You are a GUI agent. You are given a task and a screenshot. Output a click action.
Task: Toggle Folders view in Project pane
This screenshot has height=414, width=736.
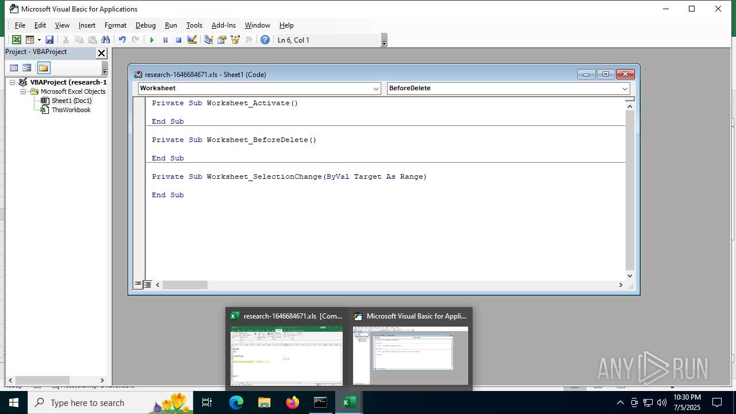click(x=44, y=68)
